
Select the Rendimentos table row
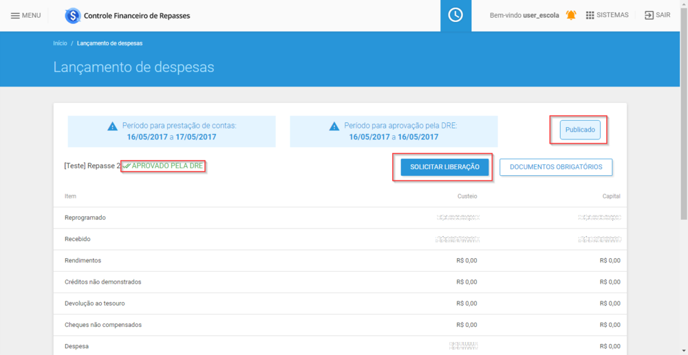(83, 260)
